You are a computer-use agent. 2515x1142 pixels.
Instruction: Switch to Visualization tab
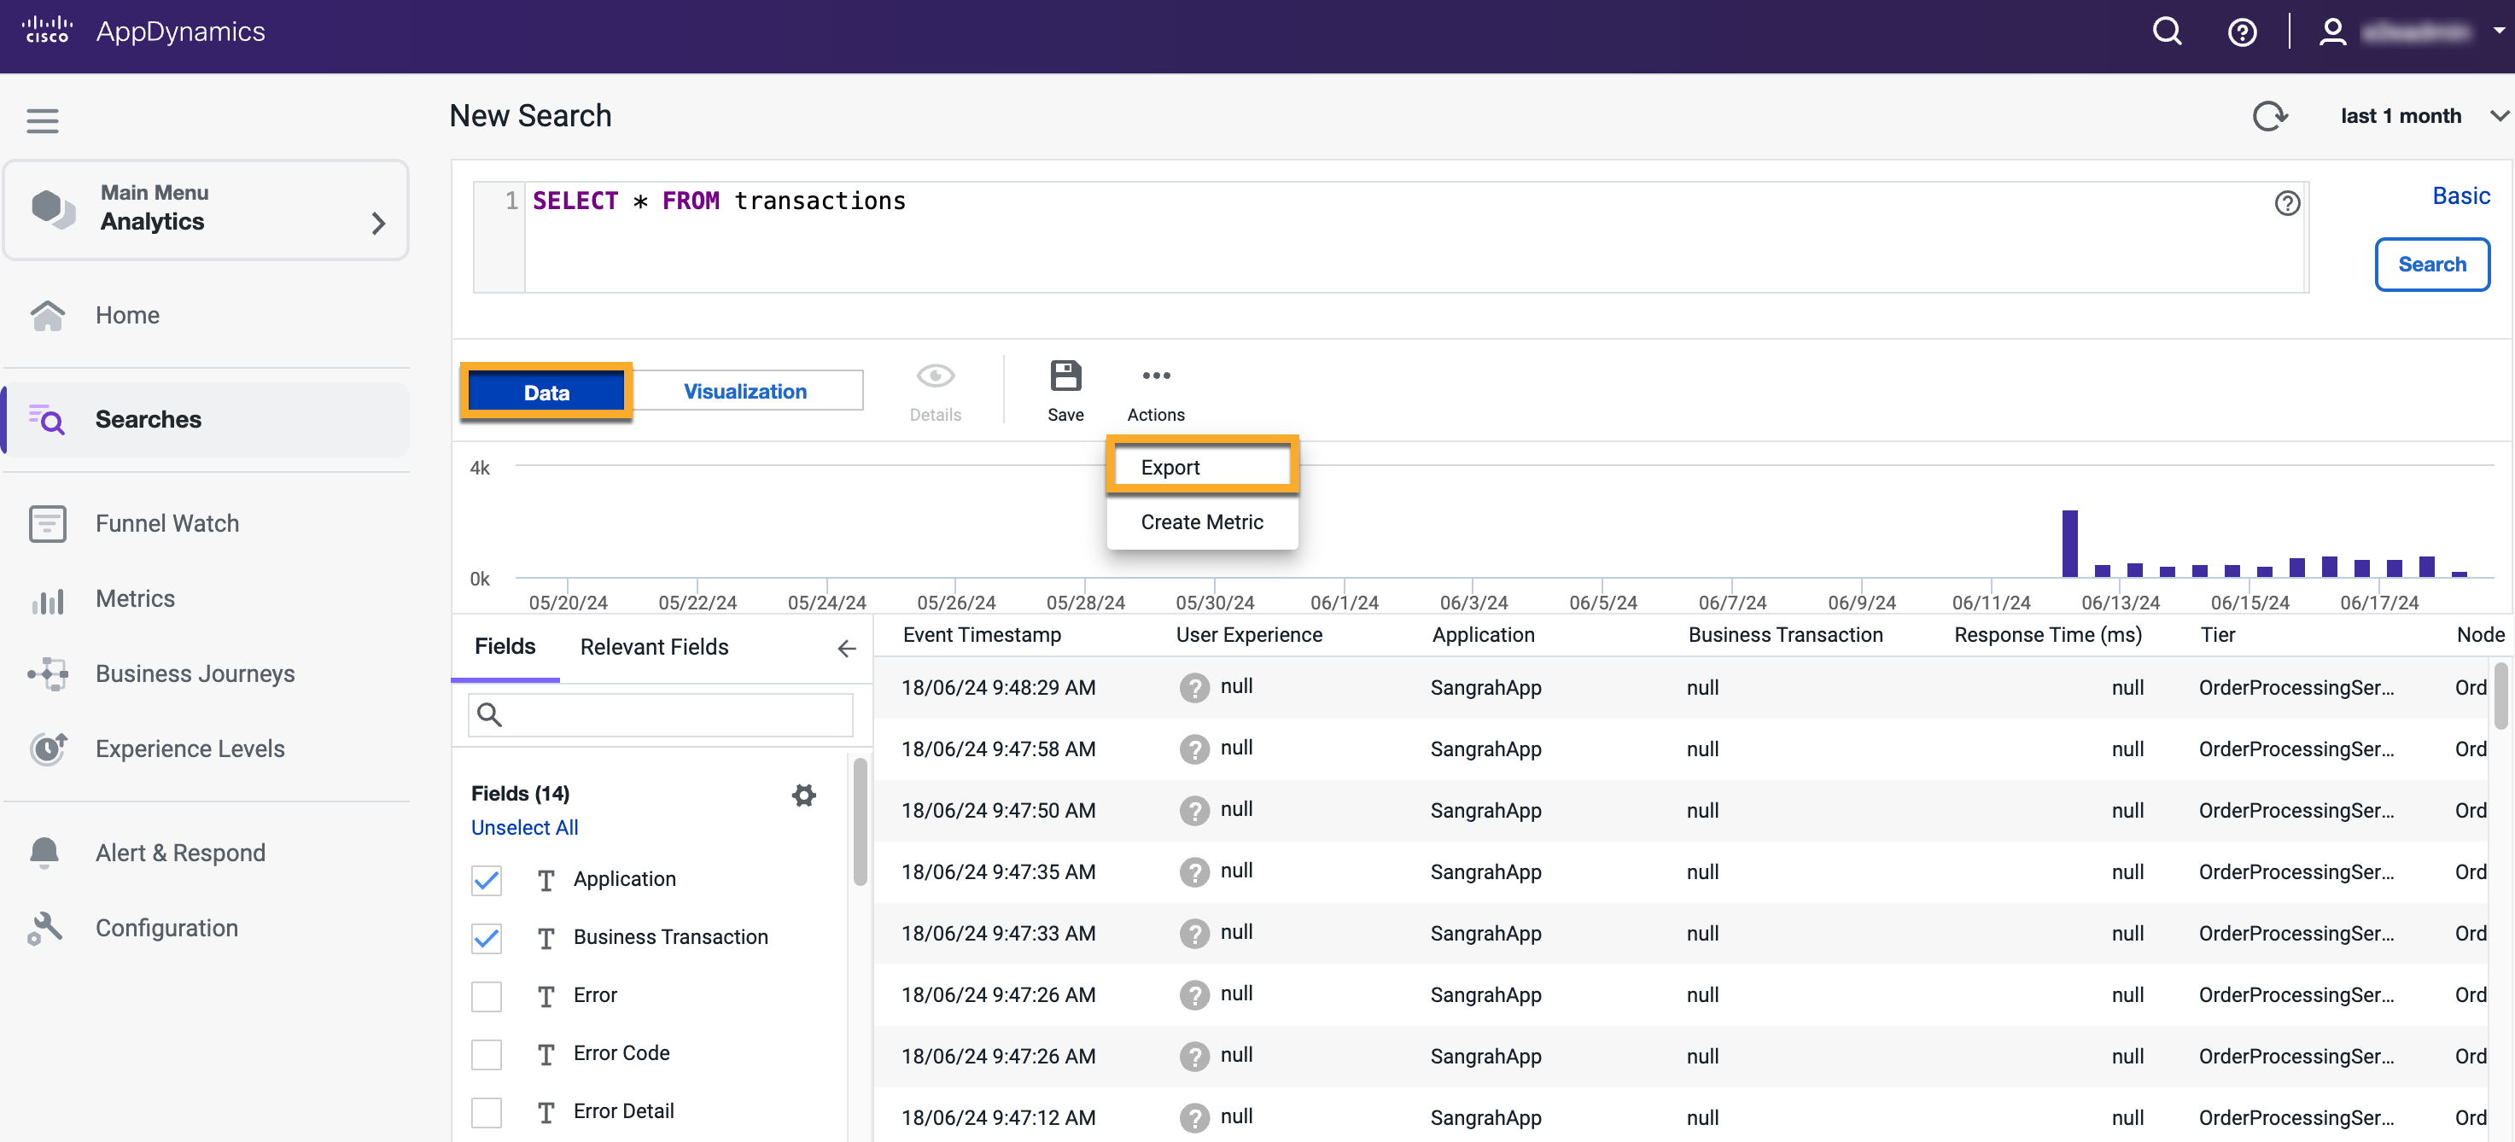point(745,390)
